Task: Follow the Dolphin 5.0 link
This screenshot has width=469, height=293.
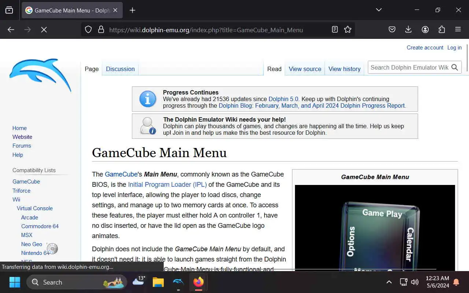Action: pyautogui.click(x=284, y=99)
